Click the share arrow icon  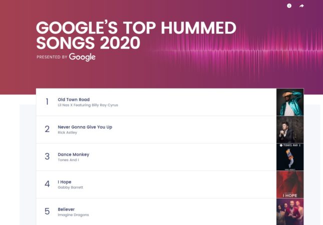301,6
